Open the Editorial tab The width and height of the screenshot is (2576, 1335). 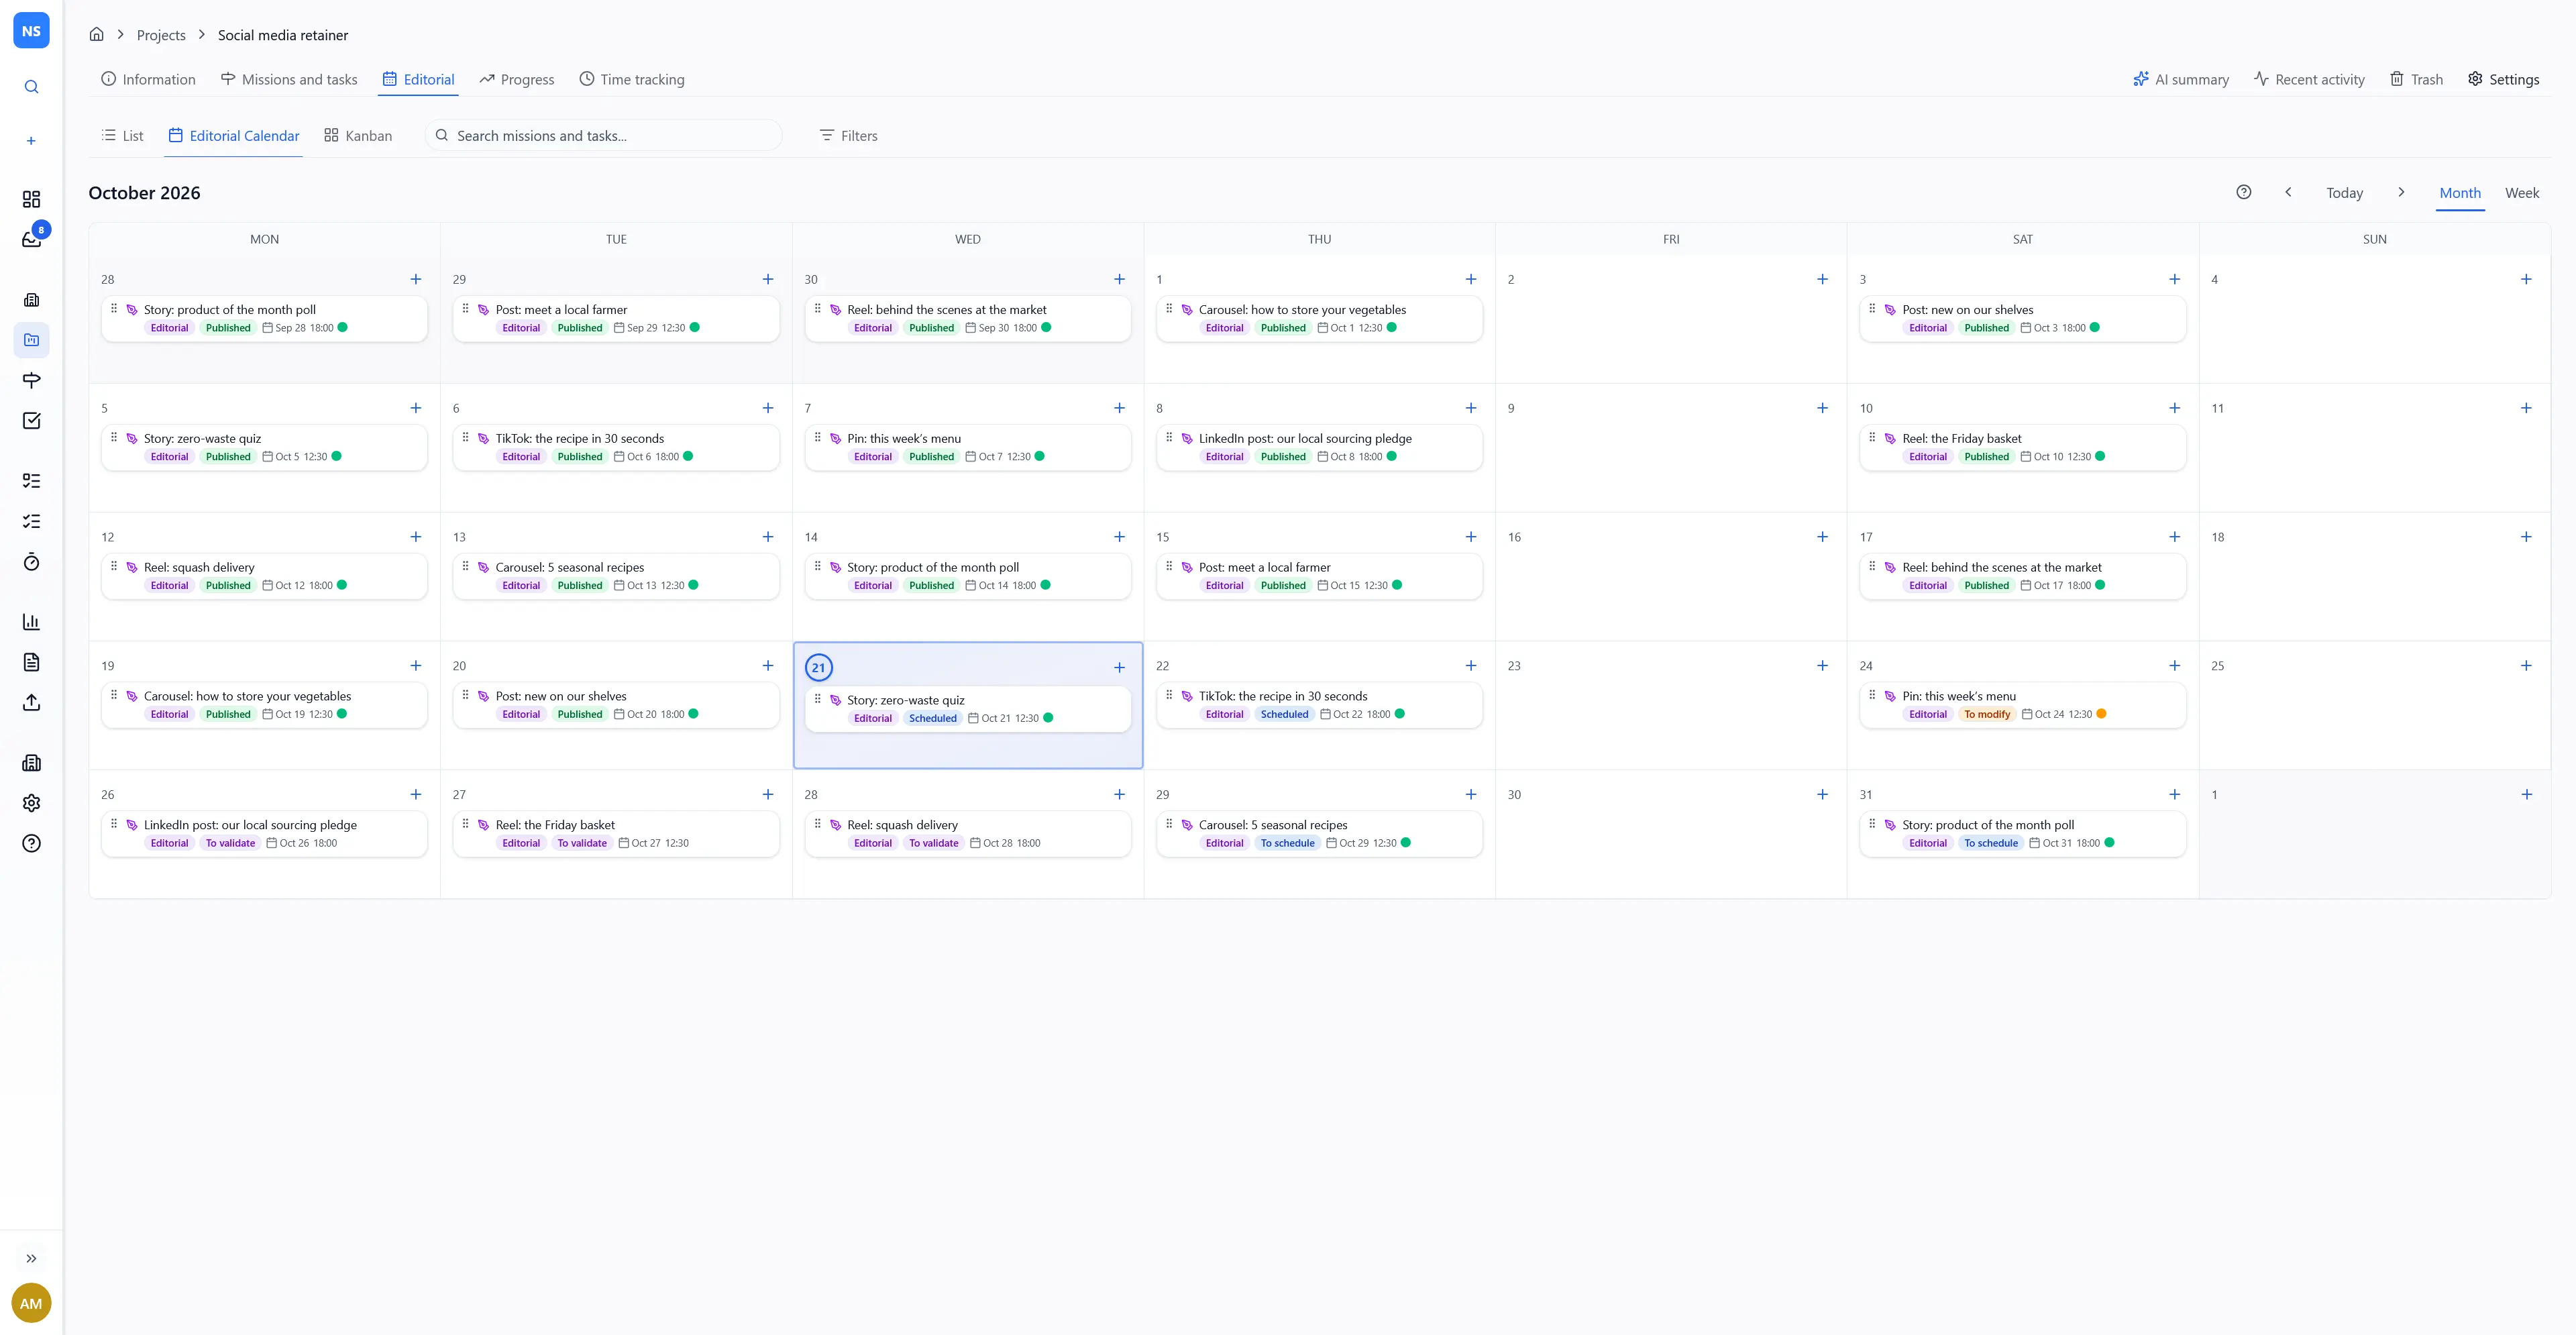click(418, 79)
